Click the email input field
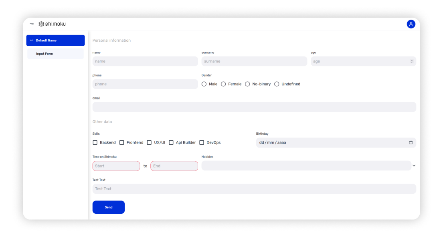 (254, 107)
